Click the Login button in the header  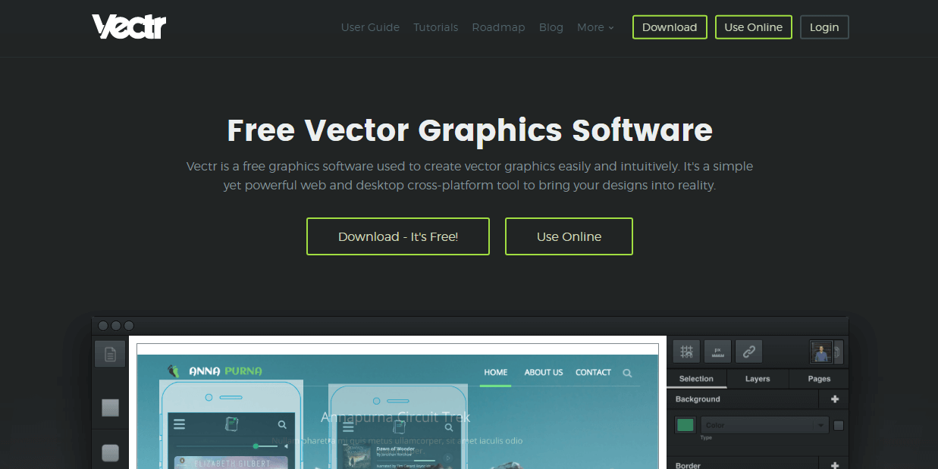(x=824, y=27)
